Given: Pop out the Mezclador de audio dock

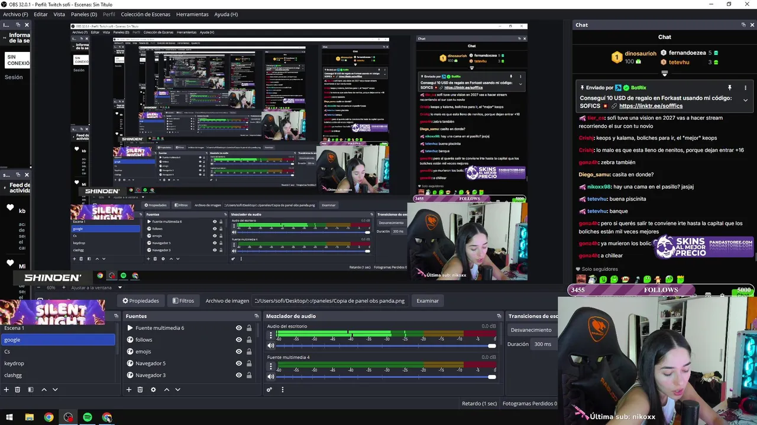Looking at the screenshot, I should pos(499,316).
